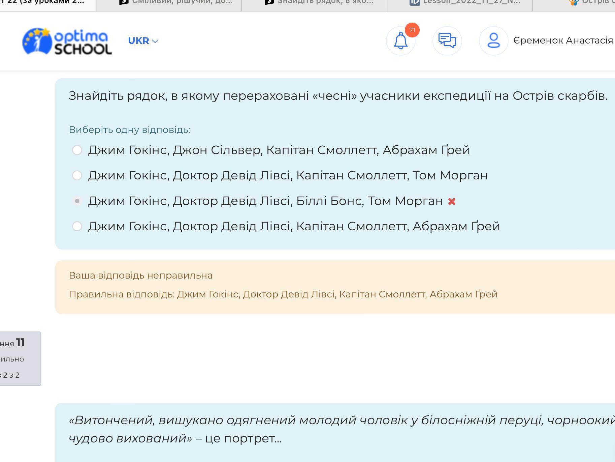Viewport: 615px width, 462px height.
Task: Switch to the 'Знайдіть рядок' browser tab
Action: [325, 2]
